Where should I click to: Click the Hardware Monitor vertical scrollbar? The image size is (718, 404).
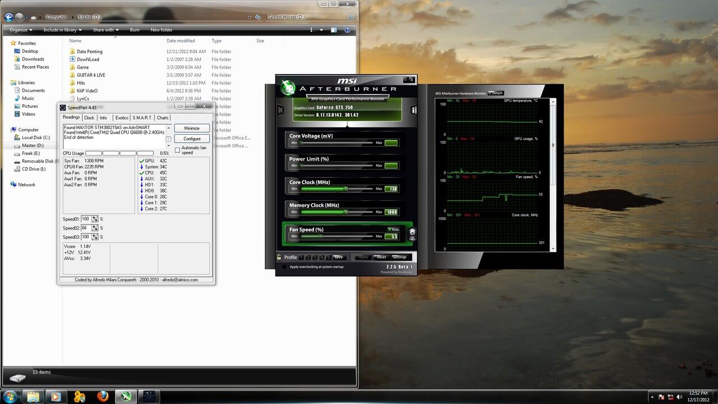point(554,175)
